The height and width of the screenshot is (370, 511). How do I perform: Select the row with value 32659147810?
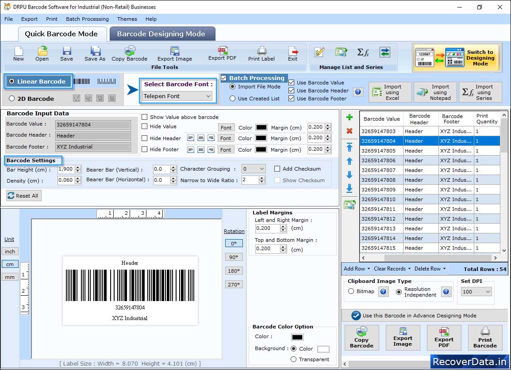pos(430,199)
